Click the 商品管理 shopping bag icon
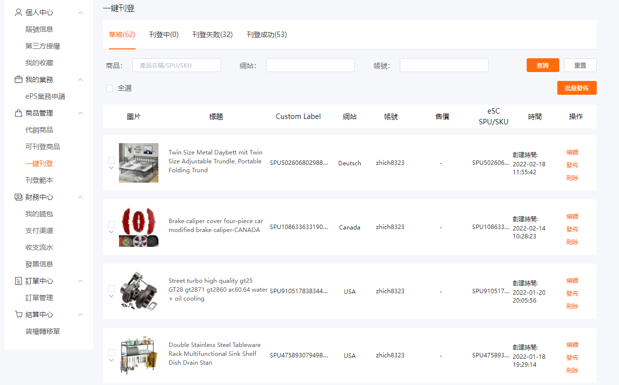 [19, 113]
